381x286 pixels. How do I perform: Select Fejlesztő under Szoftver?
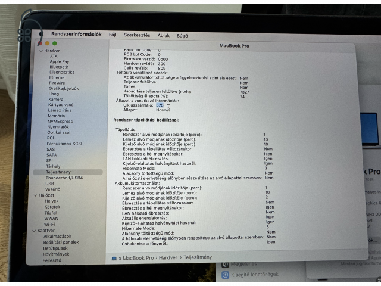(52, 260)
